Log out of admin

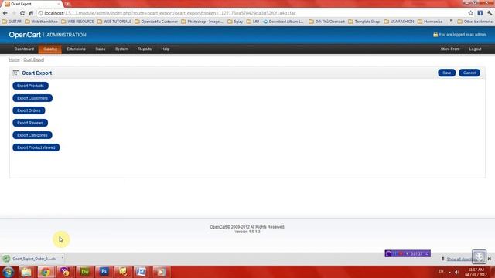pos(475,49)
